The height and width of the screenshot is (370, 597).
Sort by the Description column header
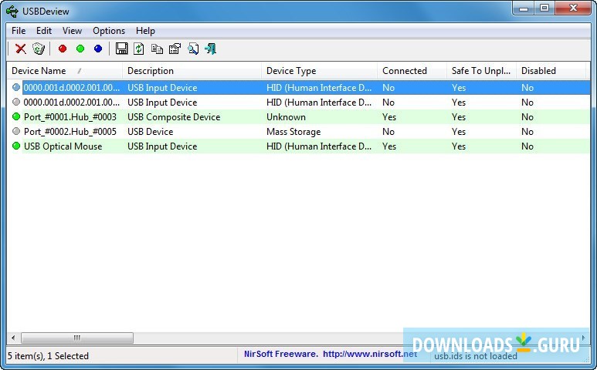(192, 71)
